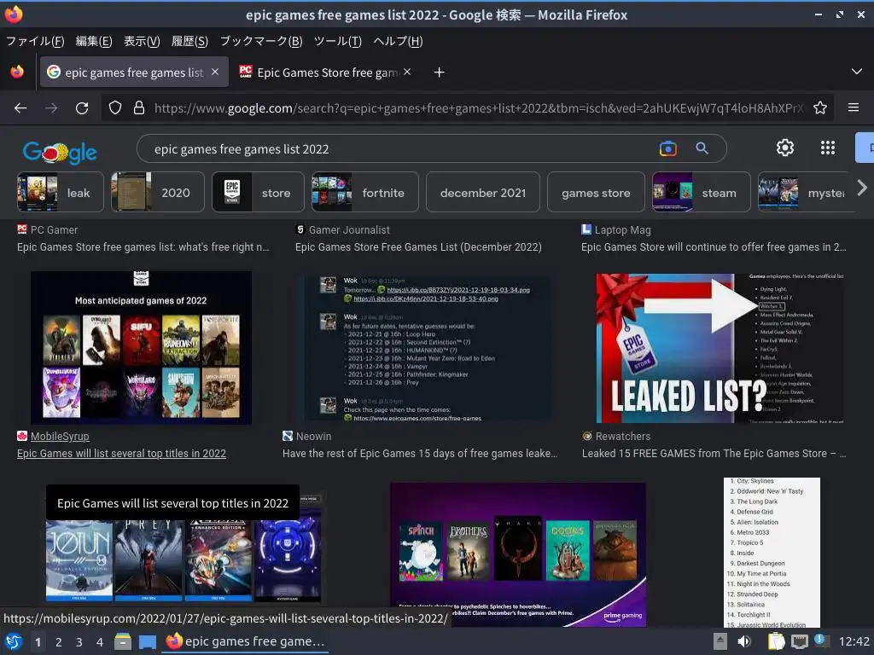874x655 pixels.
Task: Open Google quick settings gear
Action: (x=785, y=148)
